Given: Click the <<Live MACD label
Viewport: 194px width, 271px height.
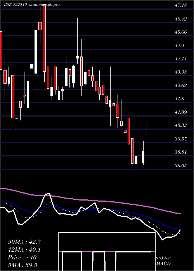Looking at the screenshot, I should click(163, 261).
